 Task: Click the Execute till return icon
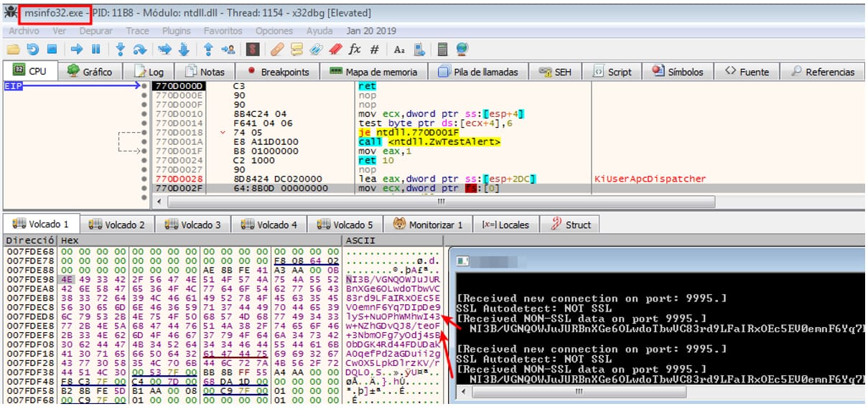208,50
